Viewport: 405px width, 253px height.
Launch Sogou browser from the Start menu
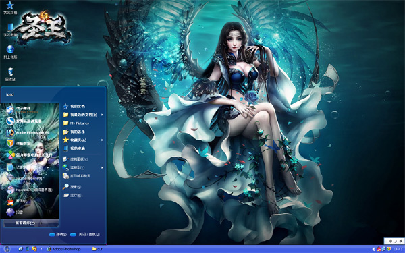click(30, 121)
